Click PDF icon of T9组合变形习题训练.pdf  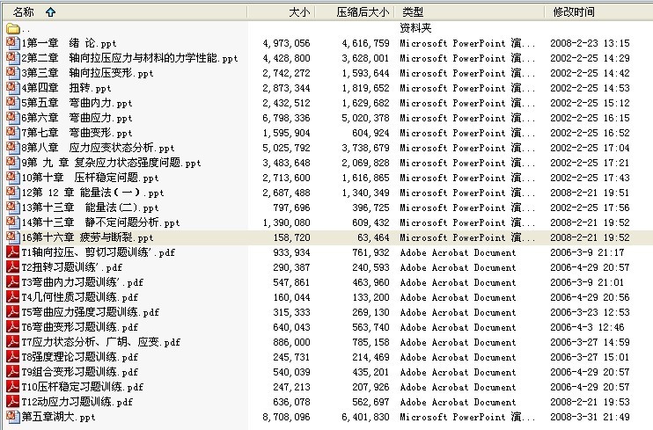pyautogui.click(x=13, y=372)
